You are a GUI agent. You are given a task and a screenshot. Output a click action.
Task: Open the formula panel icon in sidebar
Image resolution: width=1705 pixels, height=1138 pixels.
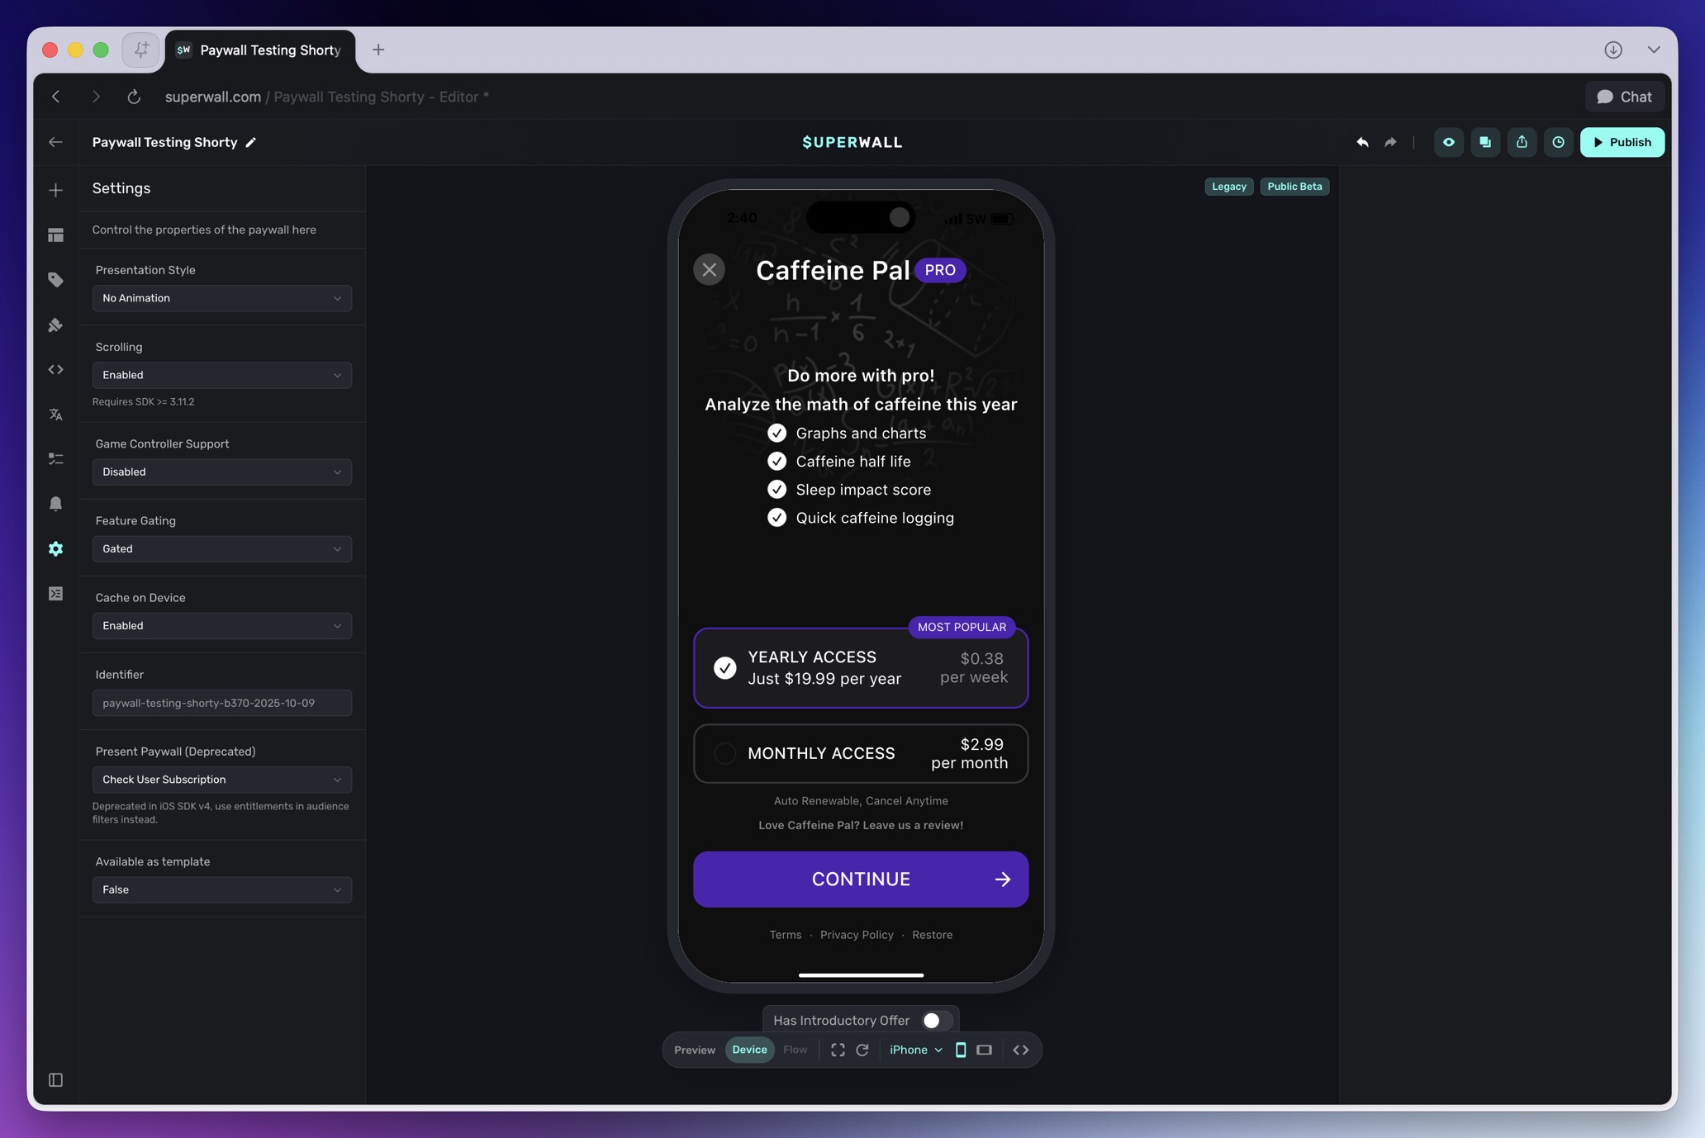55,594
